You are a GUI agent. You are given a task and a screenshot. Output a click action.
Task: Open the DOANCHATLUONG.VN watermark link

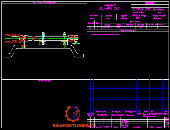(74, 126)
